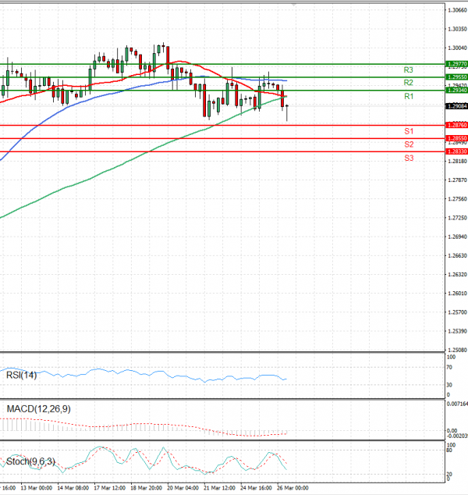The height and width of the screenshot is (495, 468).
Task: Click the chart shift triangle marker at top
Action: pos(293,4)
